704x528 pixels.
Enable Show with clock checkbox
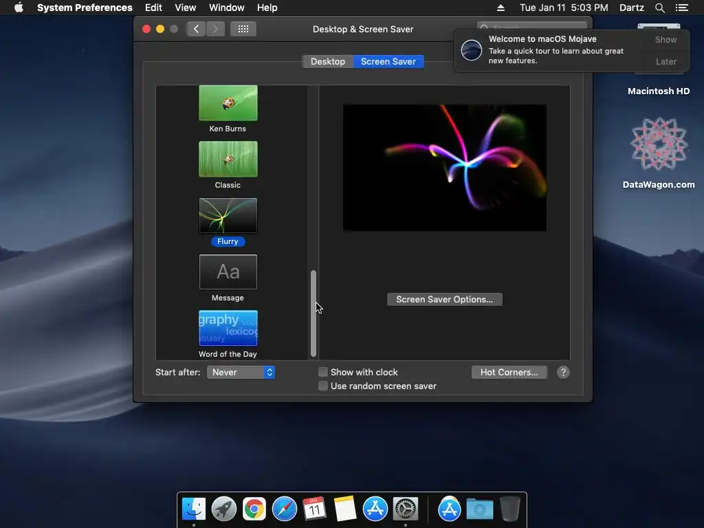(323, 372)
